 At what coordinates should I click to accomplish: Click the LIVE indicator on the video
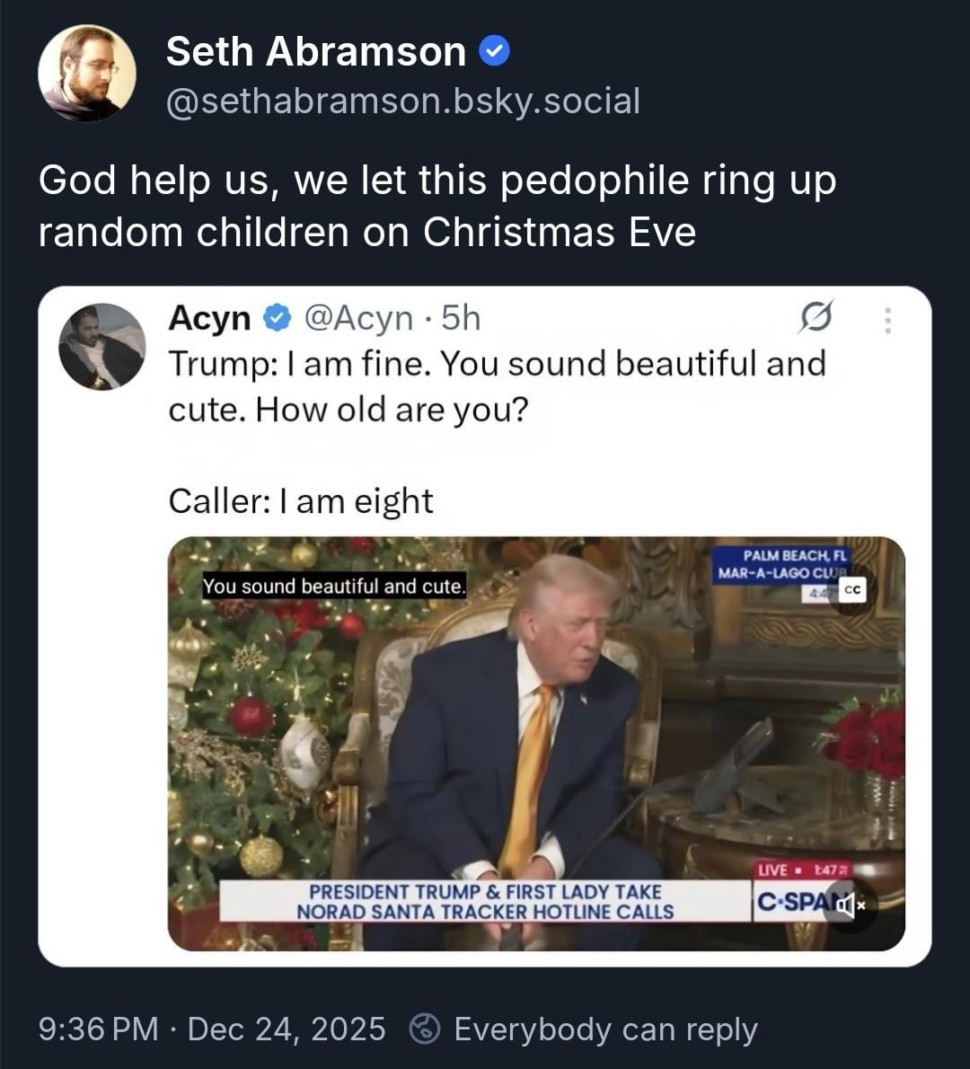click(773, 870)
